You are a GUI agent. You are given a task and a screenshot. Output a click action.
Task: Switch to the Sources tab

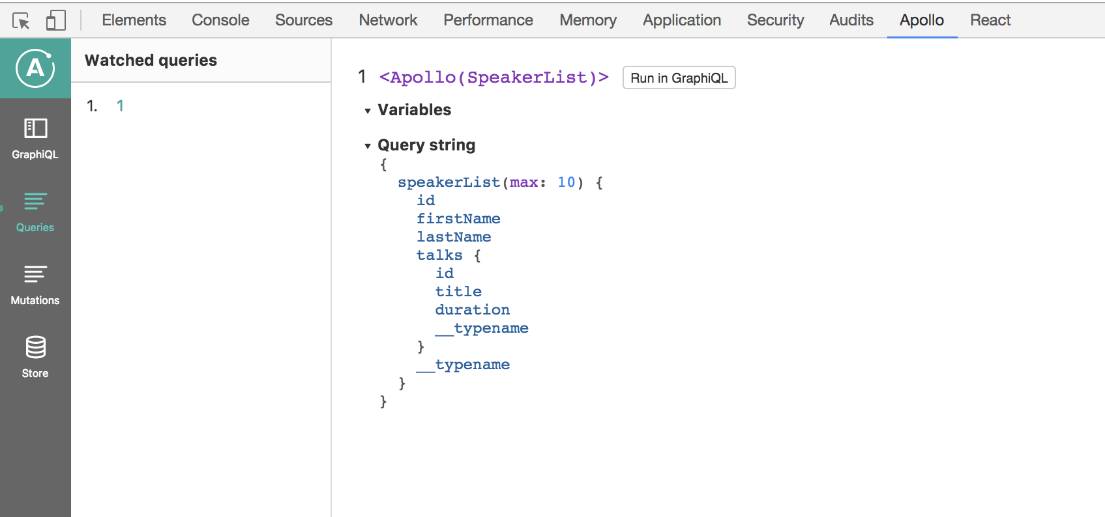[304, 20]
